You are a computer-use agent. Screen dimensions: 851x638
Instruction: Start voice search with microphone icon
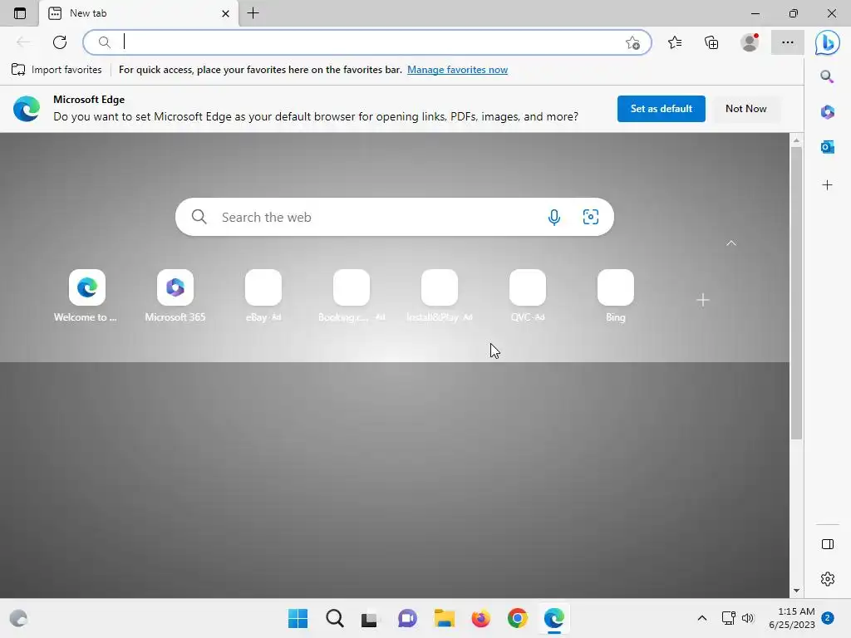point(553,217)
